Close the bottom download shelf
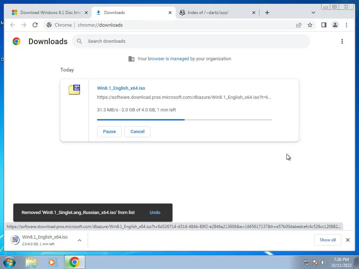359x269 pixels. [347, 240]
